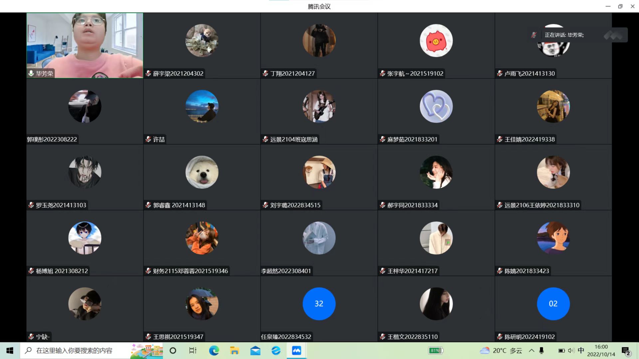Click muted mic icon beside 薛宇梁2021204302
Screen dimensions: 639x359
coord(148,73)
